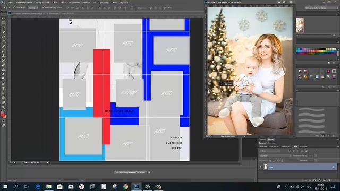This screenshot has width=340, height=191.
Task: Hide the Фон layer with eye icon
Action: pos(260,167)
